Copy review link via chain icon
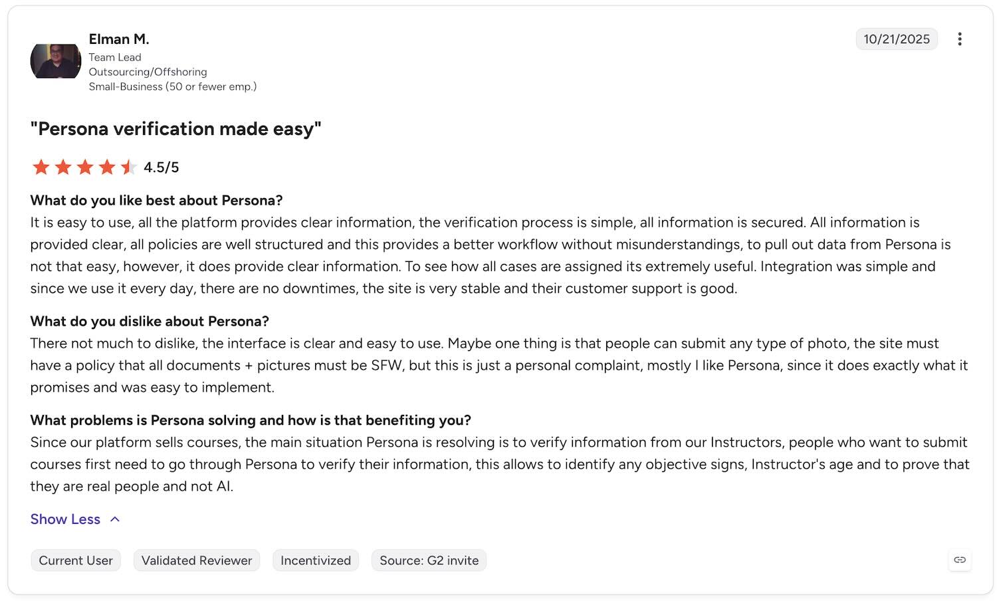This screenshot has width=997, height=601. 959,560
